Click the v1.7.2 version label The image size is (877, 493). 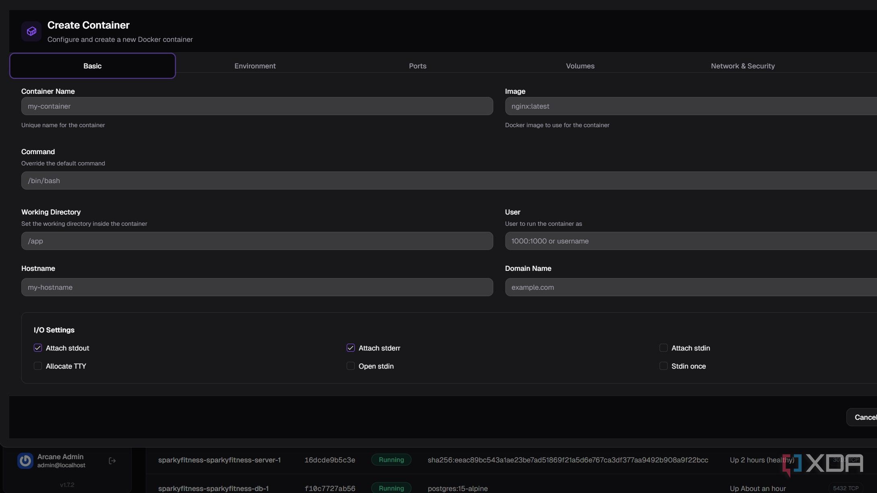tap(67, 485)
